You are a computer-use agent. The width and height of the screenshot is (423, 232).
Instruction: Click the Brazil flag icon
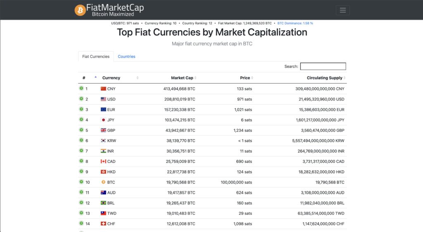coord(103,203)
